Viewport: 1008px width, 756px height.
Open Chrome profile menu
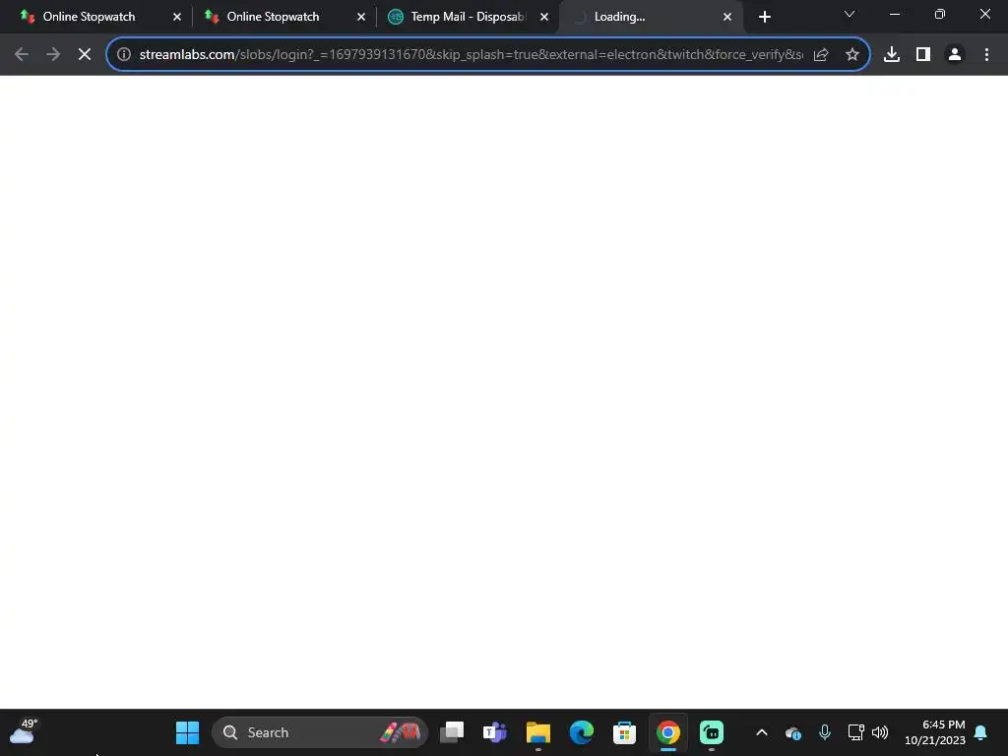click(x=955, y=55)
